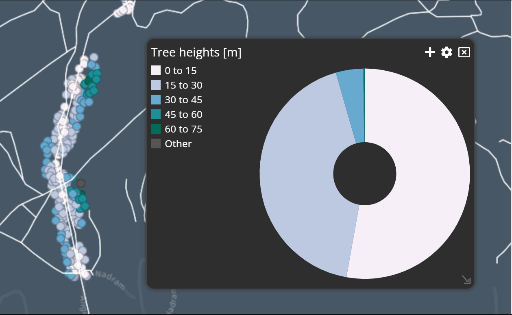Click the widget title "Tree heights [m]"
The image size is (512, 315).
click(x=197, y=52)
